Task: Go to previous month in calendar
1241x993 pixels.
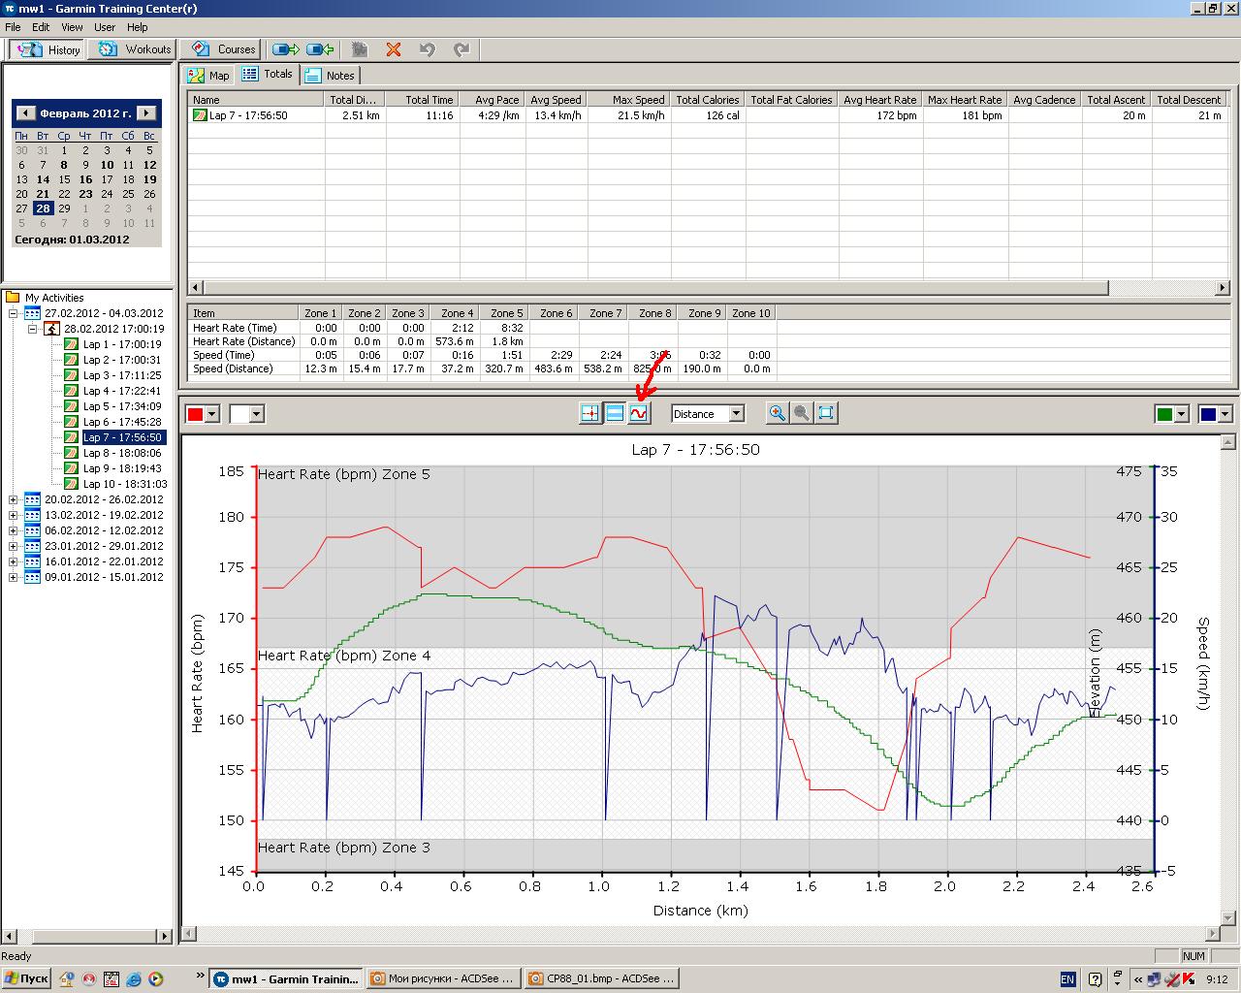Action: tap(26, 113)
